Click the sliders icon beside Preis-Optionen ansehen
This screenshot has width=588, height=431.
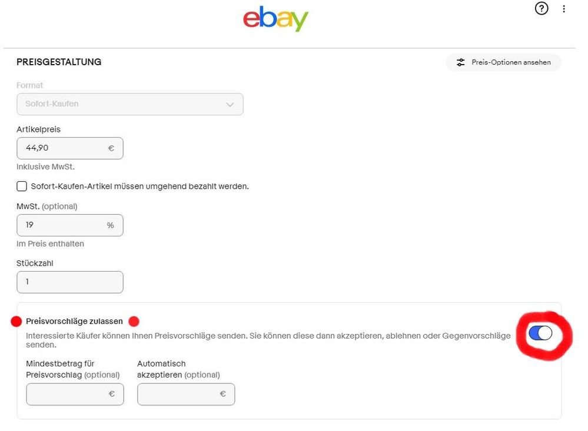coord(461,62)
